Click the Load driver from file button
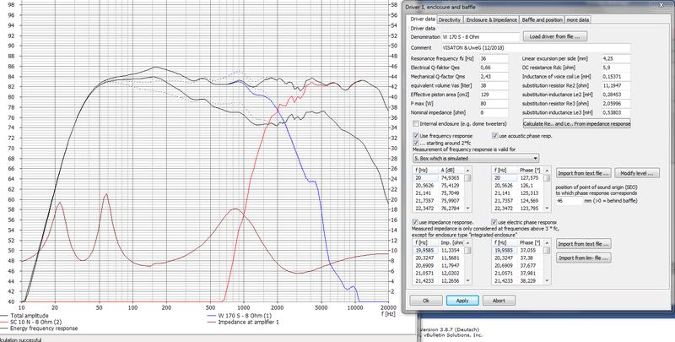The height and width of the screenshot is (342, 675). point(555,38)
